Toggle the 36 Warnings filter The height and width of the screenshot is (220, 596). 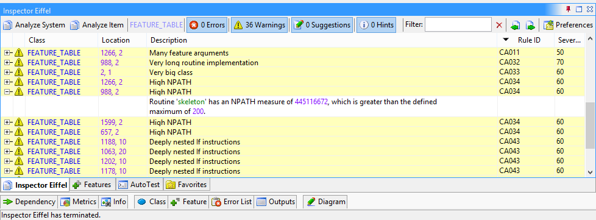coord(260,25)
